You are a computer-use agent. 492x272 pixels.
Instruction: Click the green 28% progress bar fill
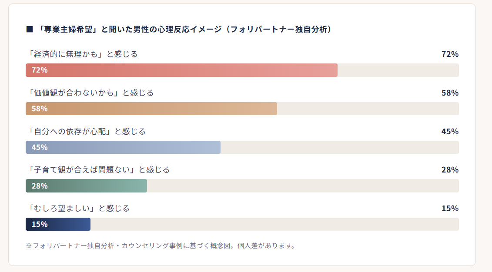[86, 186]
